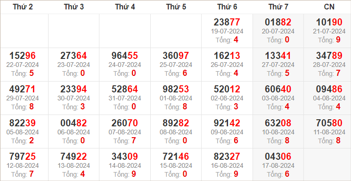Viewport: 351px width, 181px height.
Task: Select the Thứ 2 column header
Action: pos(23,7)
